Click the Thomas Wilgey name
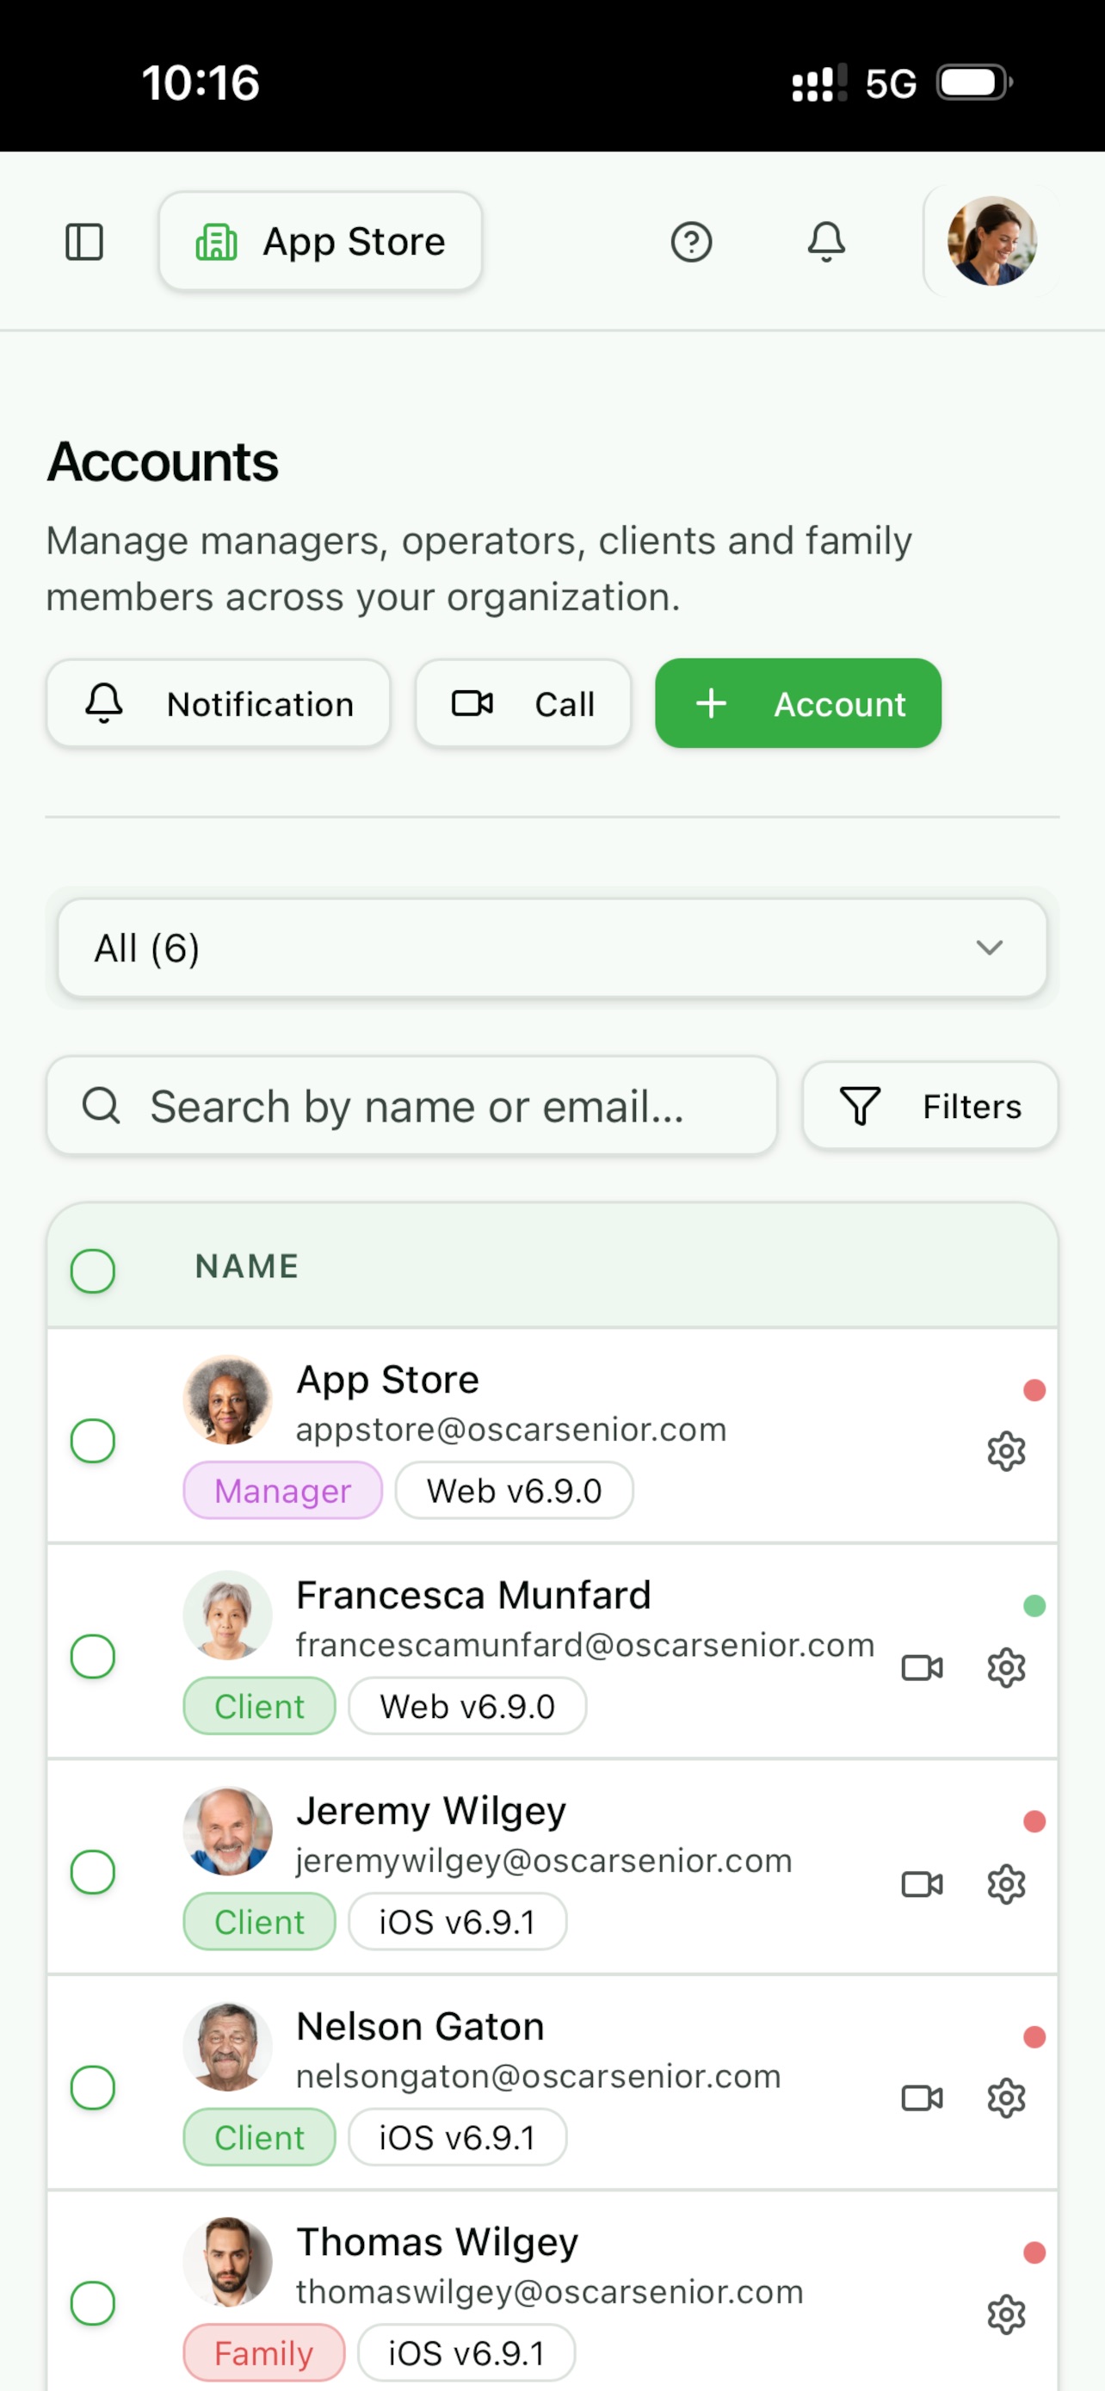 coord(437,2241)
